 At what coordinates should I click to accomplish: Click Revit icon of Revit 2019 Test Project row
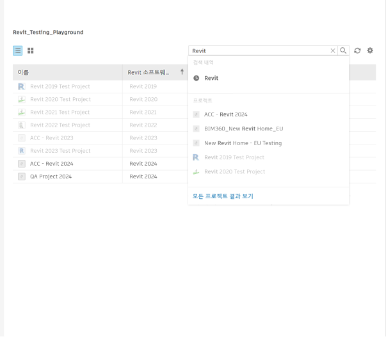22,86
